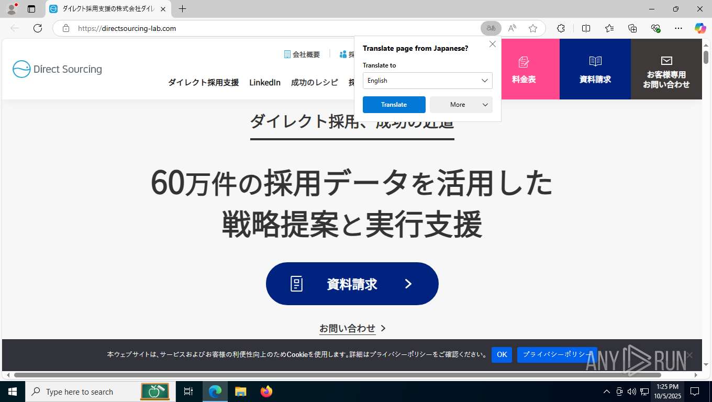Open File Explorer from the taskbar
Screen dimensions: 712x402
pyautogui.click(x=240, y=392)
